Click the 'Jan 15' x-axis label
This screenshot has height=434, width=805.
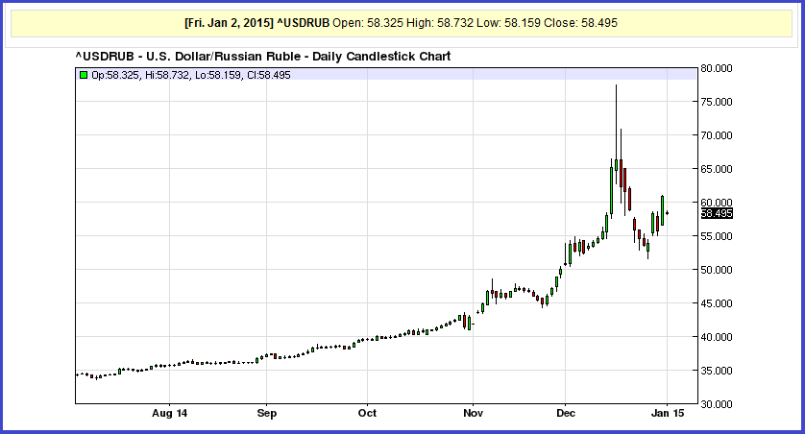point(667,413)
